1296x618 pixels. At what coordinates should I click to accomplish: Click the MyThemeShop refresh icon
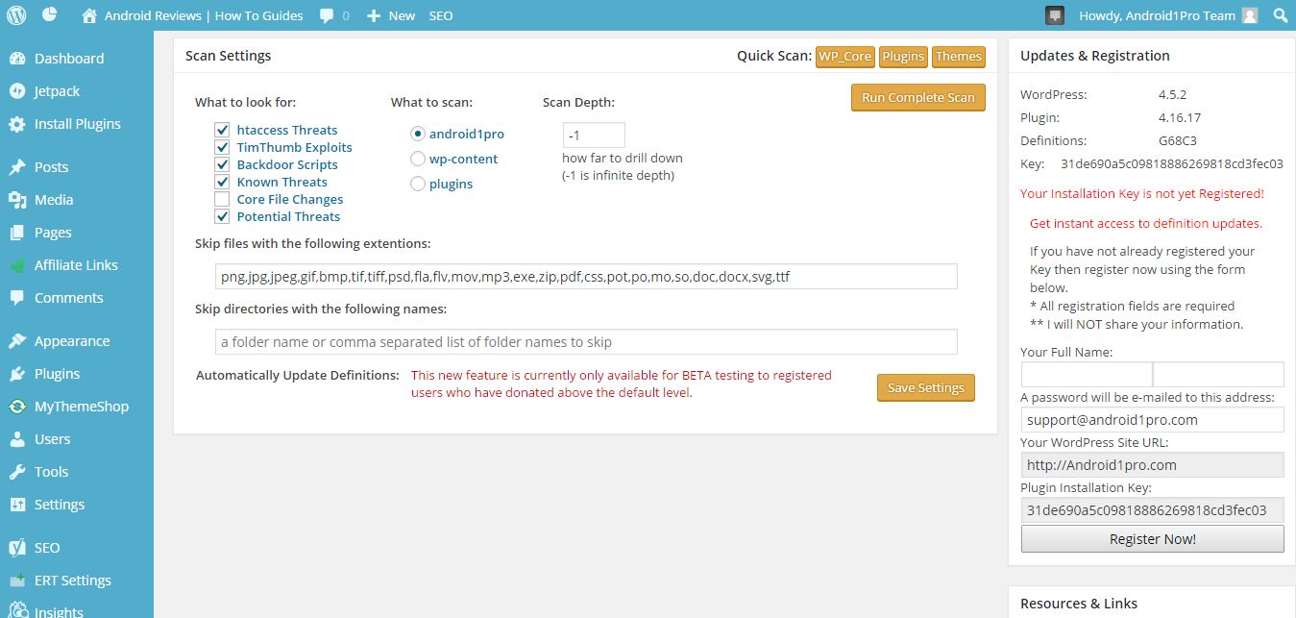(17, 407)
